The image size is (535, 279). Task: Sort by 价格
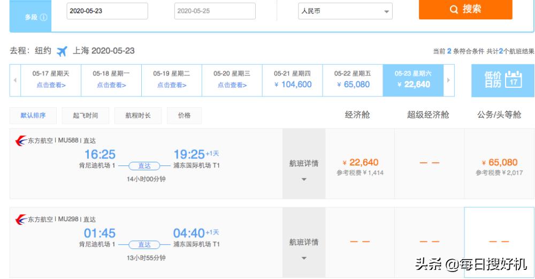(x=184, y=116)
